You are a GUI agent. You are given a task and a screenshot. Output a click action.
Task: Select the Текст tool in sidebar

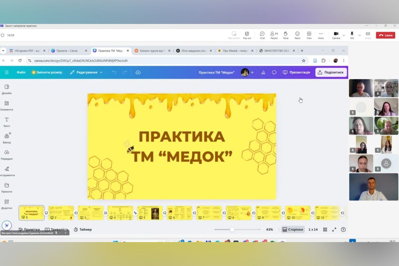pos(7,122)
